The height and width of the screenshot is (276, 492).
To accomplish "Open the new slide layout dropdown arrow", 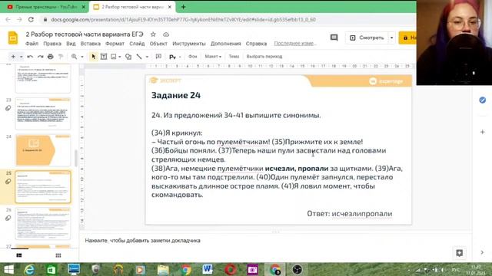I will 21,57.
